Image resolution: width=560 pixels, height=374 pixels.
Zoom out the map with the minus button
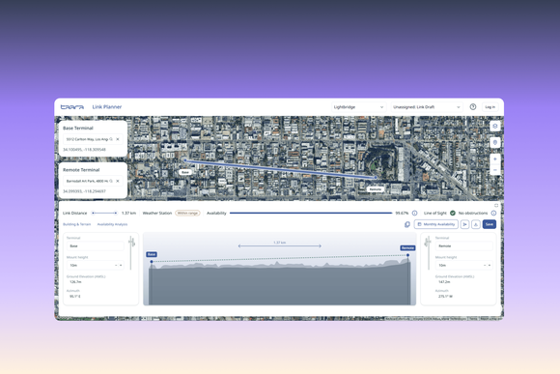click(x=495, y=170)
